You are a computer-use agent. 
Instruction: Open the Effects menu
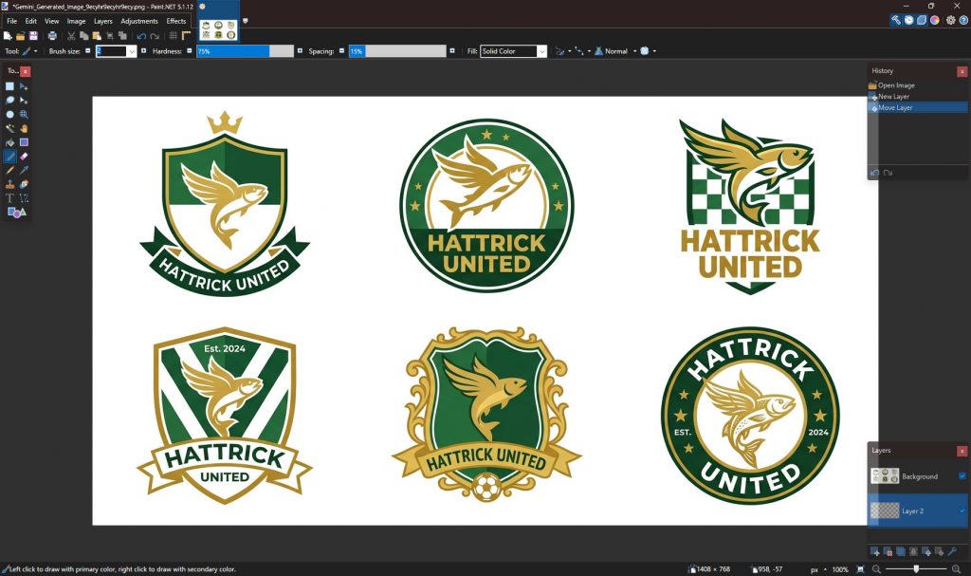pyautogui.click(x=176, y=21)
